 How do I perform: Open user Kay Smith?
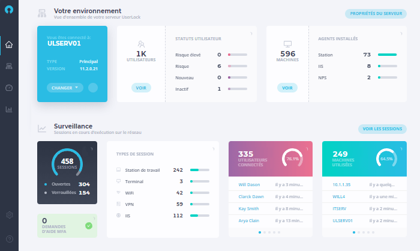coord(248,208)
